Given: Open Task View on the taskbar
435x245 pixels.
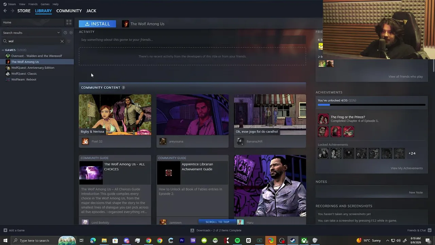Looking at the screenshot, I should click(82, 241).
